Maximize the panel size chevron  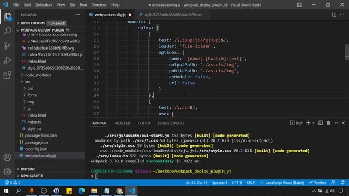[x=336, y=123]
